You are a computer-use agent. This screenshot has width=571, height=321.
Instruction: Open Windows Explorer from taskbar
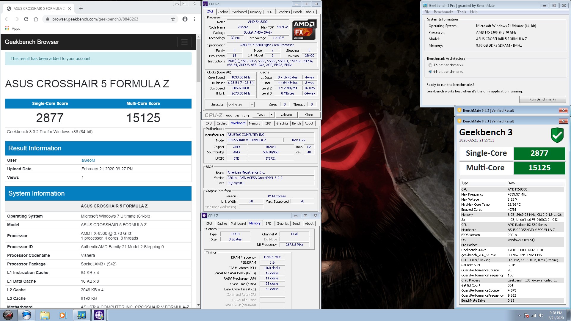tap(45, 315)
